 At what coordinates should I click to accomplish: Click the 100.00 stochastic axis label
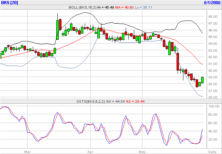pyautogui.click(x=213, y=106)
